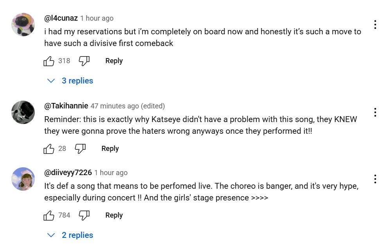This screenshot has height=248, width=387.
Task: Reply to @l4cunaz's comment
Action: tap(113, 61)
